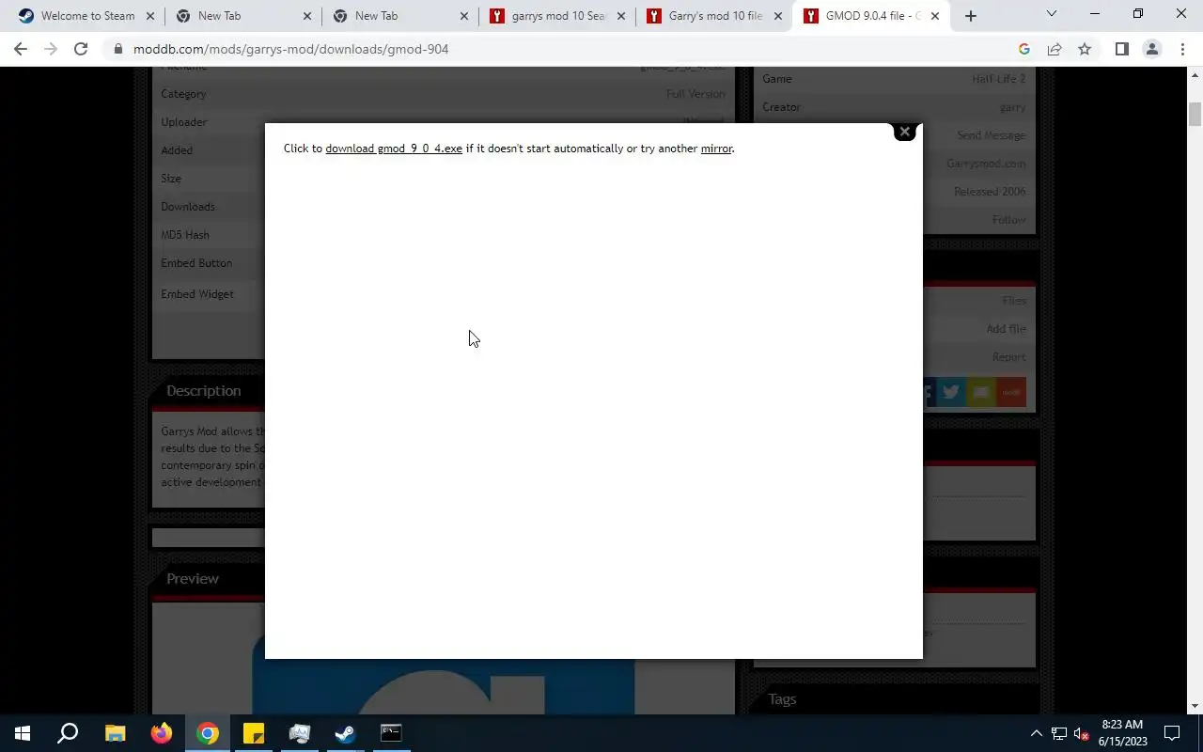The height and width of the screenshot is (752, 1203).
Task: Click the vertical page scrollbar thumb
Action: (x=1195, y=113)
